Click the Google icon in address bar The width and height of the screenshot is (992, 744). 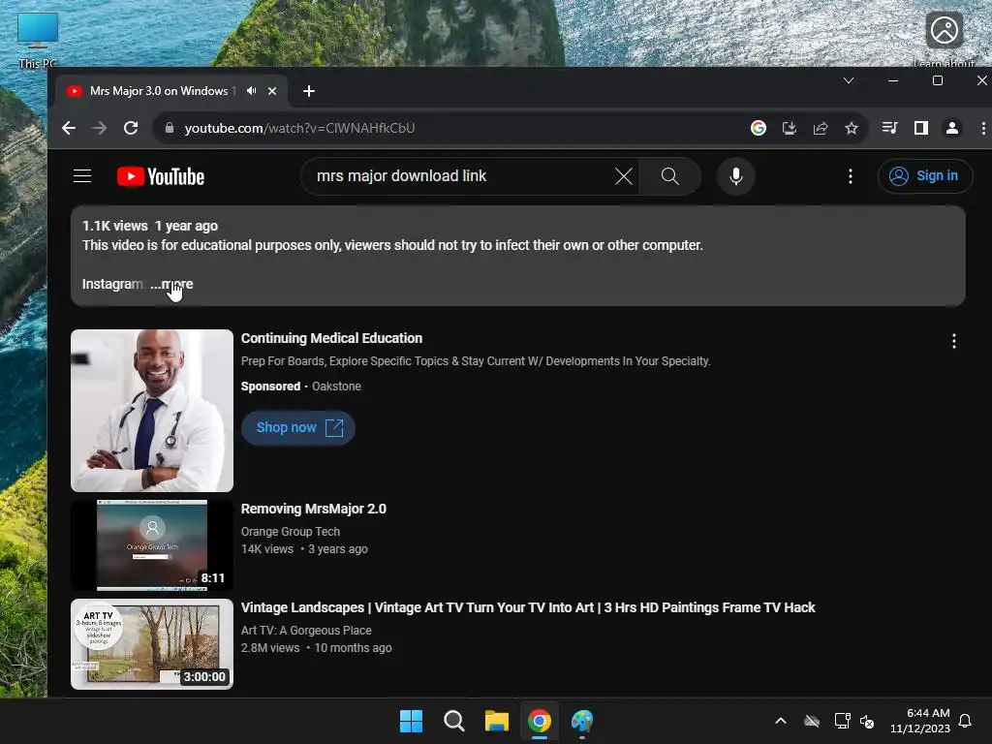coord(758,129)
